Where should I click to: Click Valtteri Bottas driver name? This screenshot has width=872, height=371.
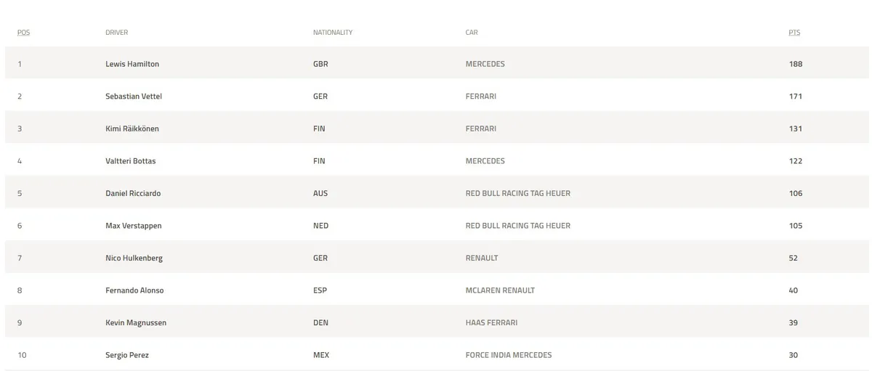pos(130,161)
